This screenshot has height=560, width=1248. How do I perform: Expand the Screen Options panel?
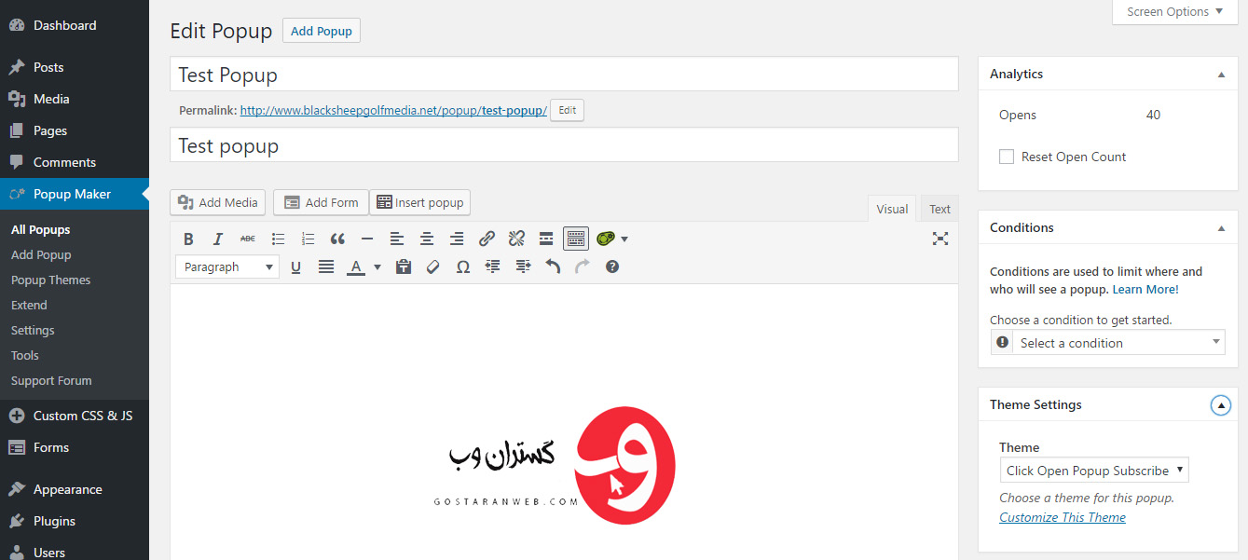tap(1175, 12)
